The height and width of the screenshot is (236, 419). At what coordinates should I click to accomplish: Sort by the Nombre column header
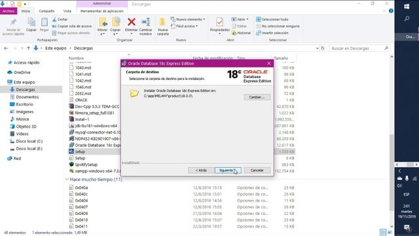(x=76, y=58)
